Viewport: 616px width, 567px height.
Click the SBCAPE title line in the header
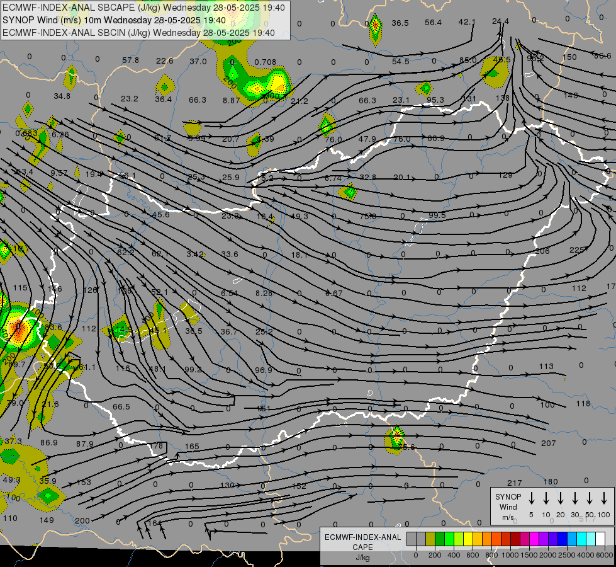144,8
